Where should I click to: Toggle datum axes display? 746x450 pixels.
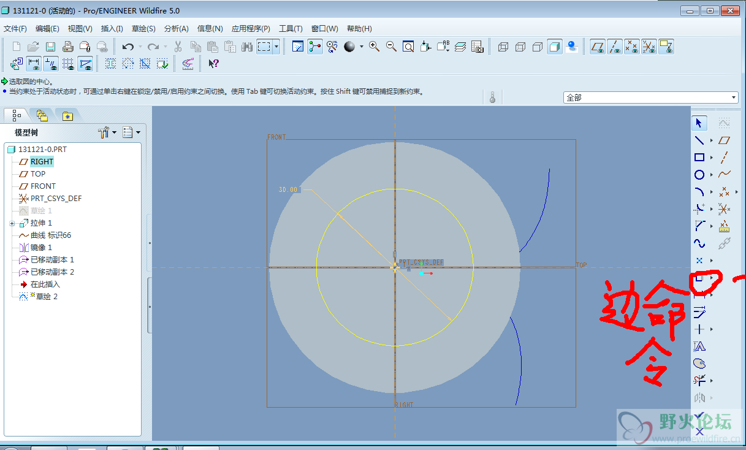pyautogui.click(x=615, y=47)
